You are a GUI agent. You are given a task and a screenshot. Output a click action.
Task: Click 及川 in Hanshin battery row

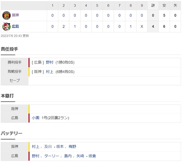point(48,147)
